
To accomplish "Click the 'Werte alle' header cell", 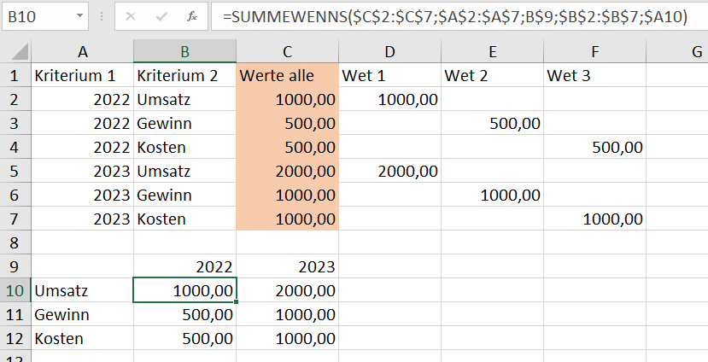I will click(288, 75).
